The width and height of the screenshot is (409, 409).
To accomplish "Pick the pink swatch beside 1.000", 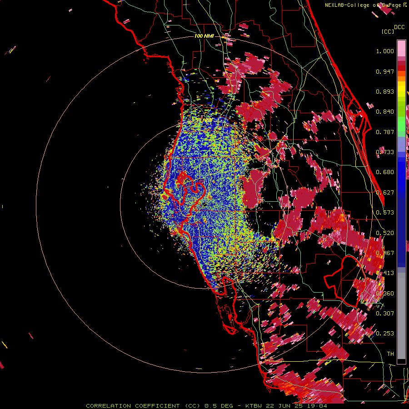I will point(401,49).
